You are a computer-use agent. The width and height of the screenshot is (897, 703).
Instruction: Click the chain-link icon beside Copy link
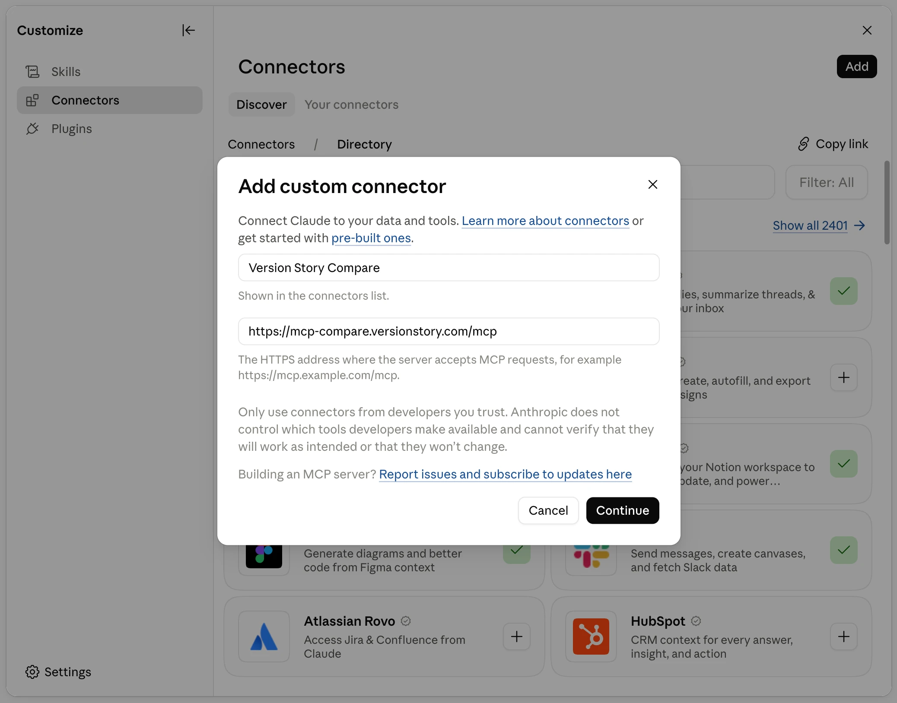pos(803,144)
